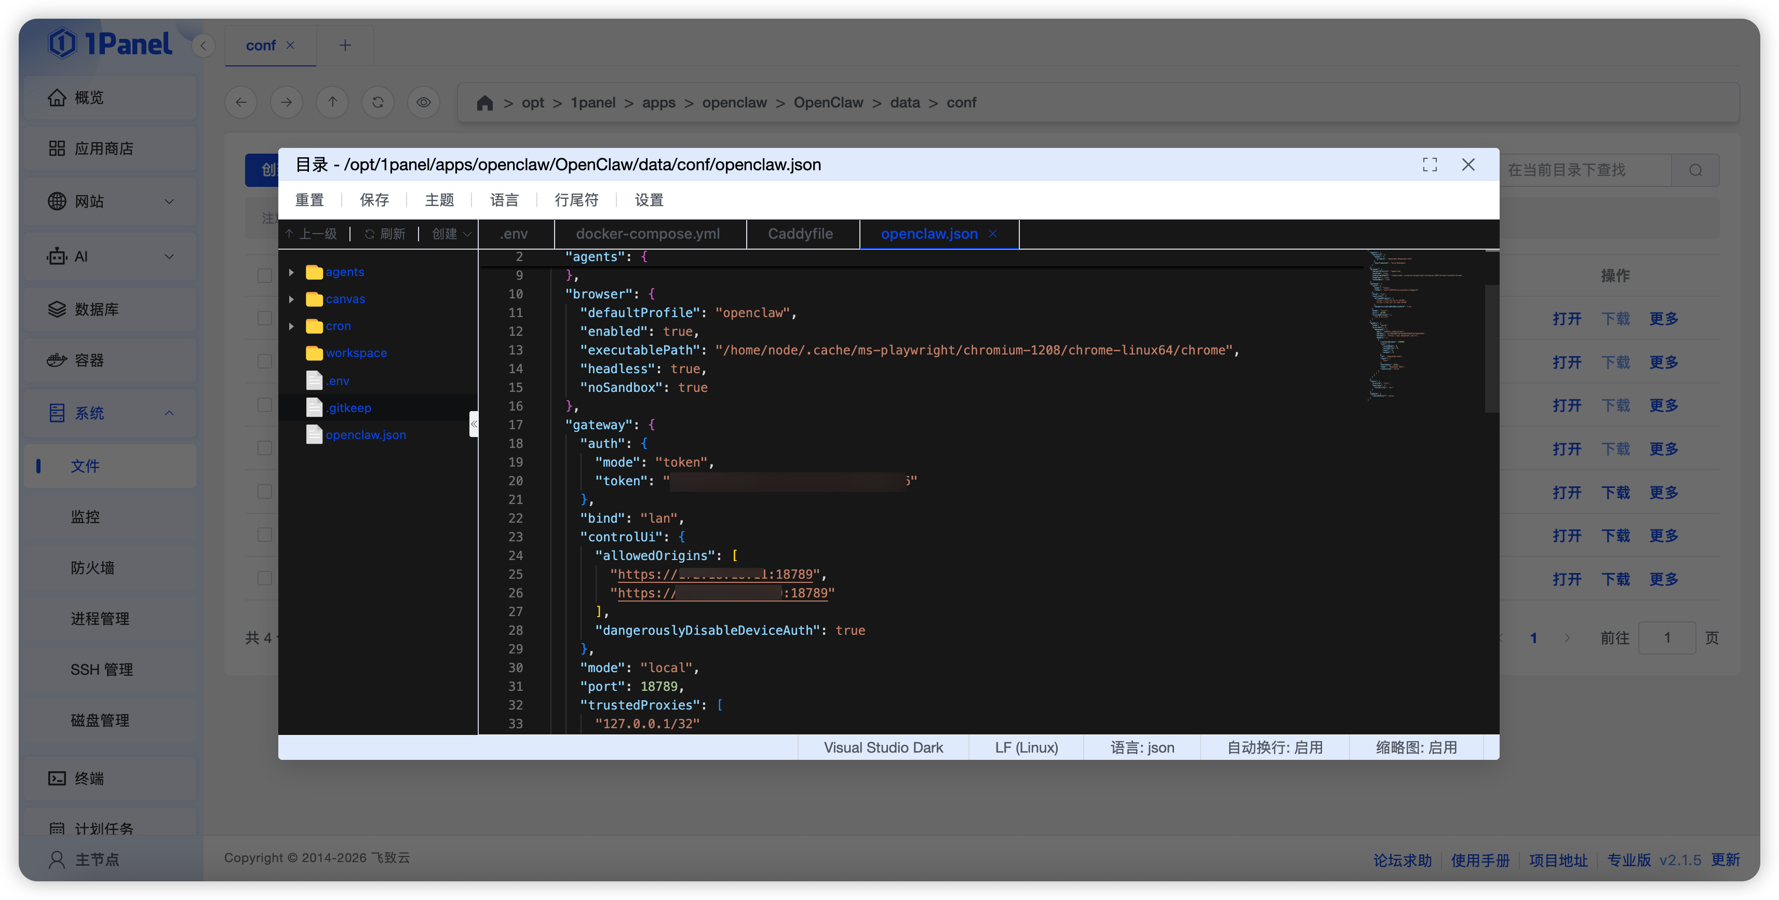Expand the agents folder in tree

(x=291, y=272)
